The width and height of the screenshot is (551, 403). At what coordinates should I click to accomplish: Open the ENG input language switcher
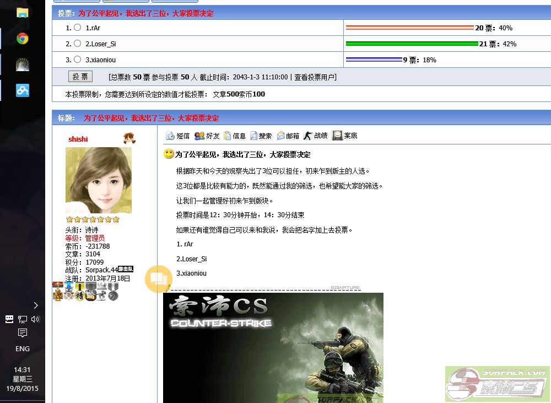[23, 349]
